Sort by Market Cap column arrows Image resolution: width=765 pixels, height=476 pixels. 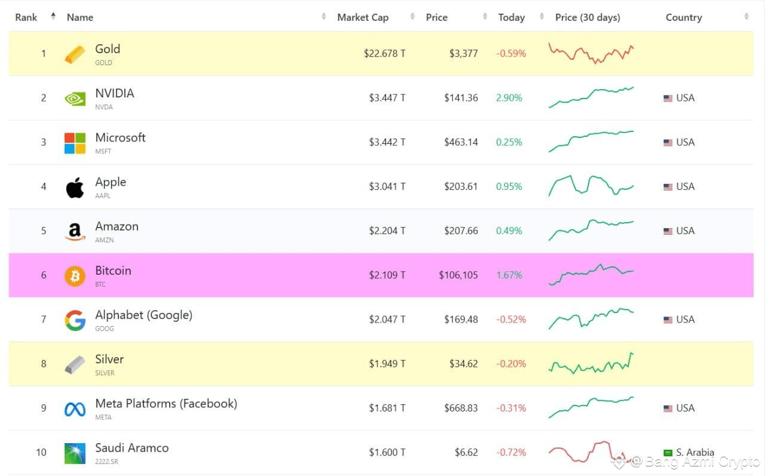tap(412, 17)
